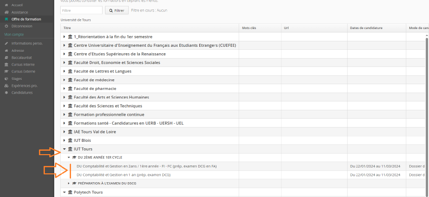The height and width of the screenshot is (197, 429).
Task: Collapse the Polytech Tours node
Action: [x=64, y=192]
